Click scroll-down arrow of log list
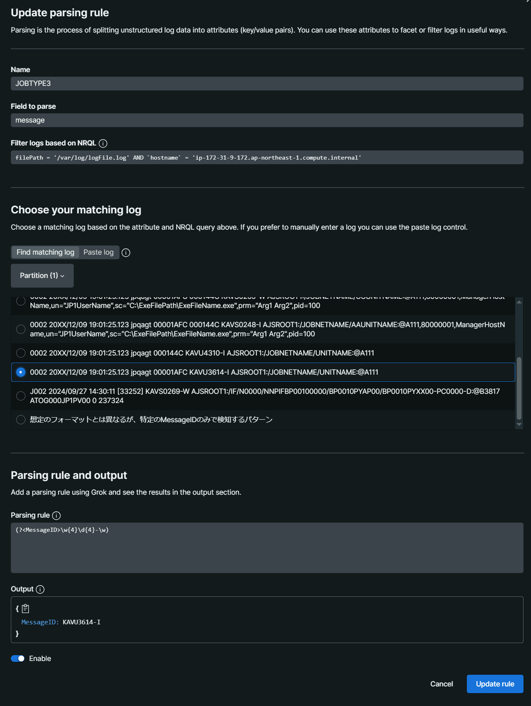 (519, 424)
